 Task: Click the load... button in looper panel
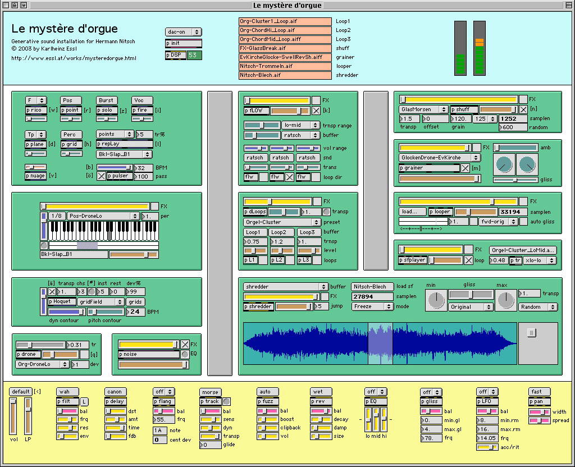click(x=413, y=212)
